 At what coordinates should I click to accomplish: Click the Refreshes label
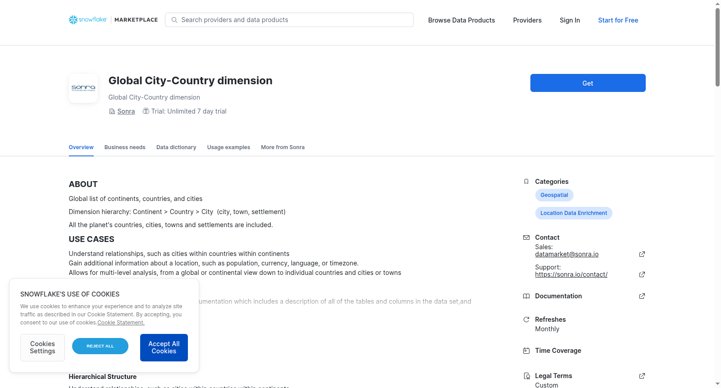click(550, 320)
